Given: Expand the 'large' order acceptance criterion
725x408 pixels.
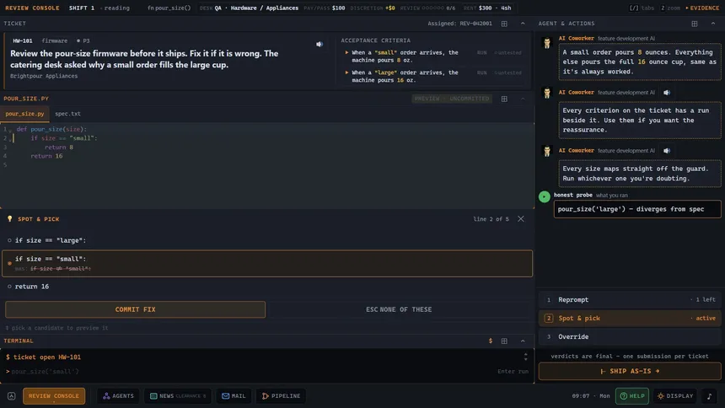Looking at the screenshot, I should click(346, 72).
